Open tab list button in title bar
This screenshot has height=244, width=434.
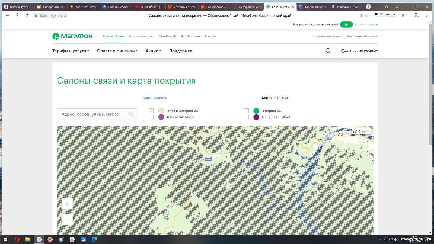point(387,7)
